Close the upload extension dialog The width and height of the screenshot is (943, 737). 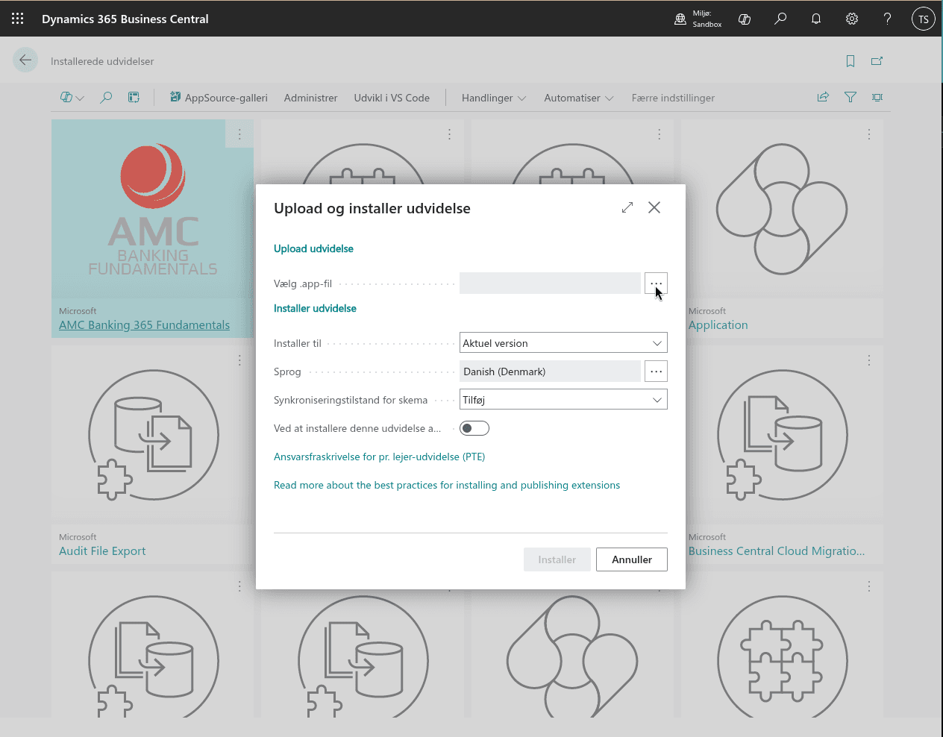(x=654, y=207)
